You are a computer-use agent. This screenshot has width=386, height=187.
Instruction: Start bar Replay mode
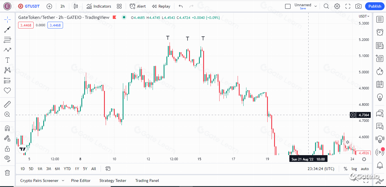[161, 6]
